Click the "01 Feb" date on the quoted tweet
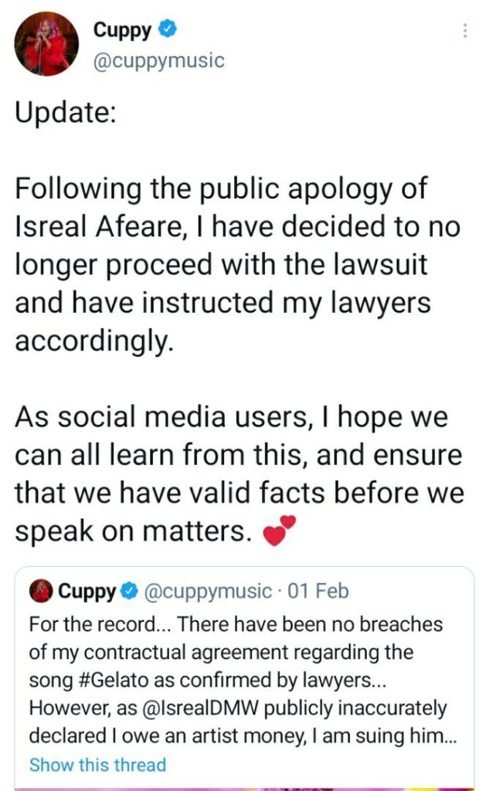This screenshot has width=489, height=791. pos(318,592)
